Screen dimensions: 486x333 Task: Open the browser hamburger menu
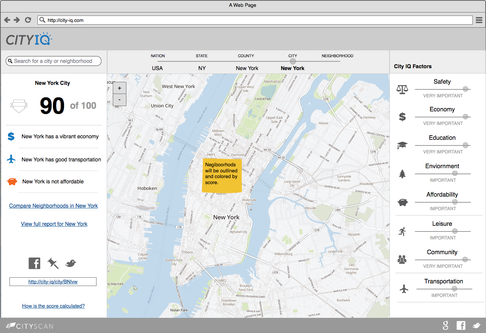point(479,20)
